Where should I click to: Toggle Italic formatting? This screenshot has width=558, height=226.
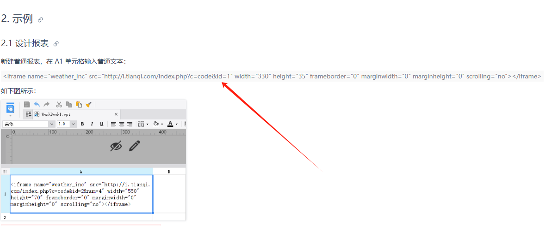tap(92, 124)
